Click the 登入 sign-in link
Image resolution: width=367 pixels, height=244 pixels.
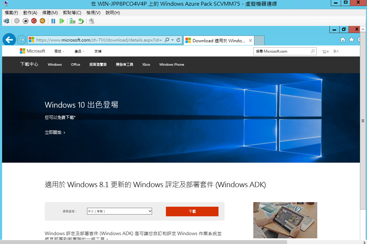336,51
